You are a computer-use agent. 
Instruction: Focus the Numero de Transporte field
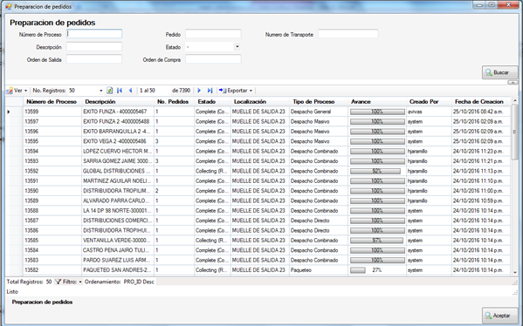click(x=348, y=34)
